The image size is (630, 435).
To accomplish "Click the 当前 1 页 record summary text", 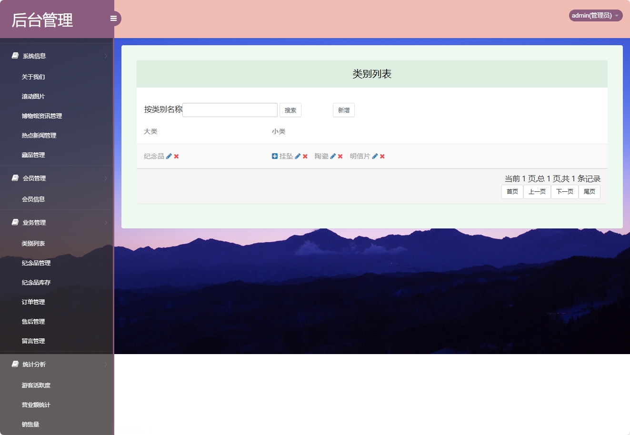I will (552, 178).
